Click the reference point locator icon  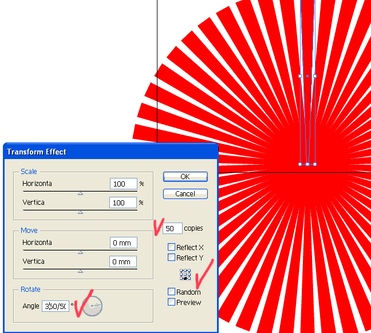point(185,275)
